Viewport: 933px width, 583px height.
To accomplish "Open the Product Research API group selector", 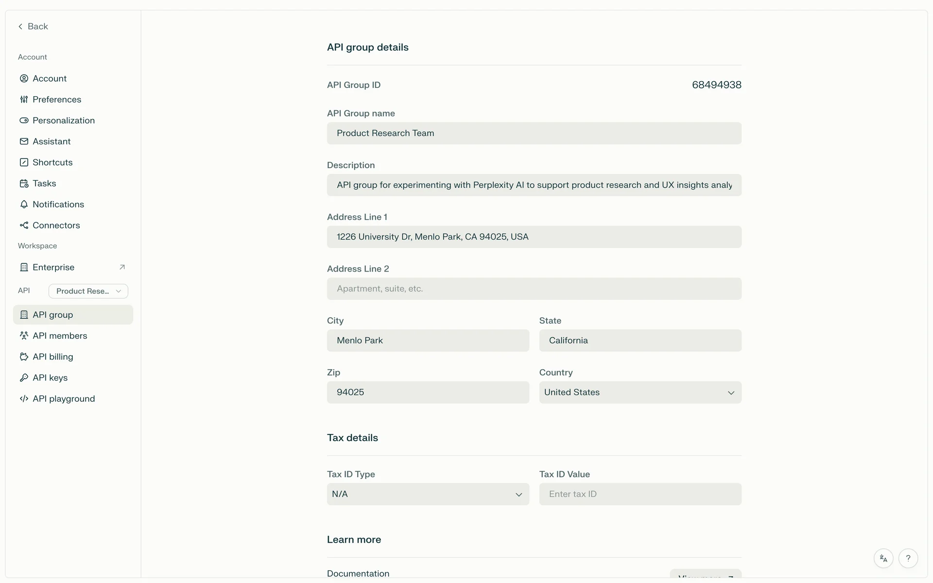I will click(x=88, y=291).
